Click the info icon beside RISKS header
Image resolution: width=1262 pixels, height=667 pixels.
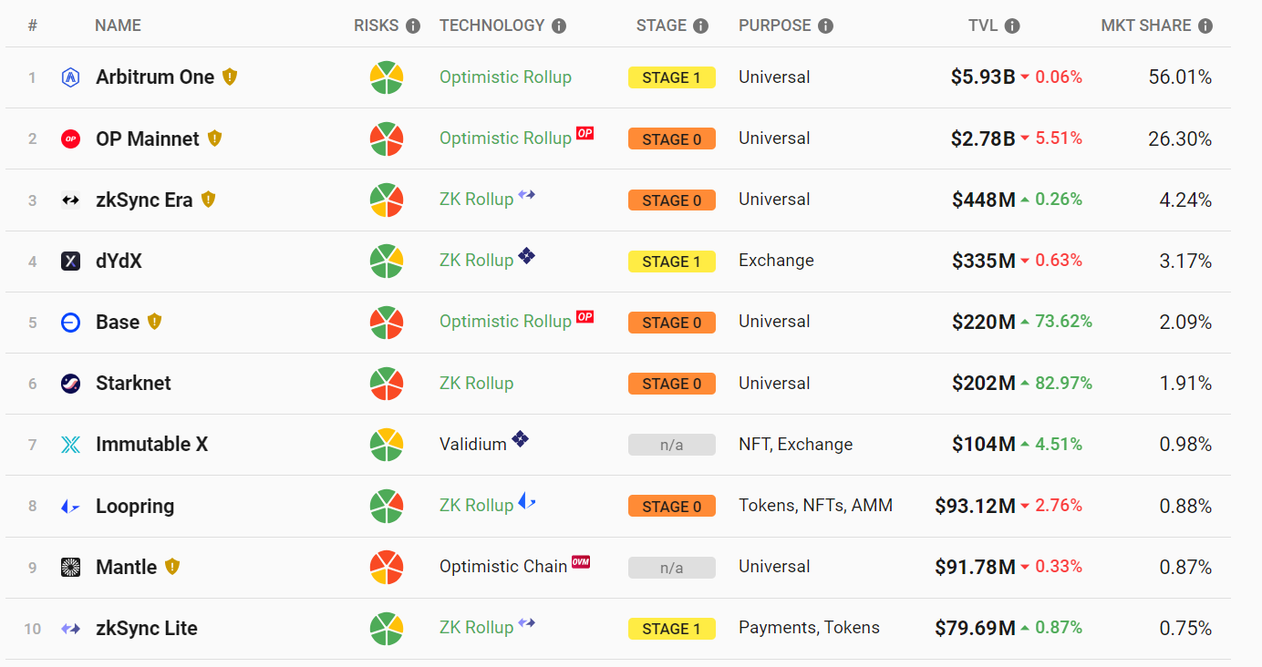coord(413,26)
